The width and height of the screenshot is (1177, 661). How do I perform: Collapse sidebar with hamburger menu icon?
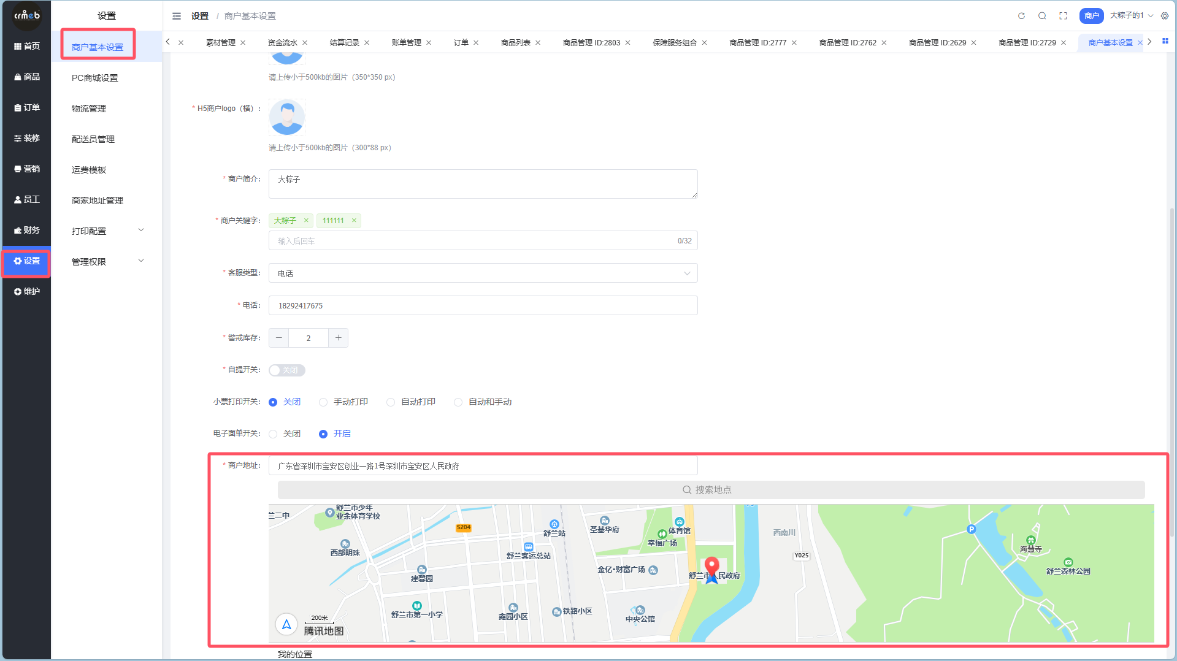pos(177,16)
